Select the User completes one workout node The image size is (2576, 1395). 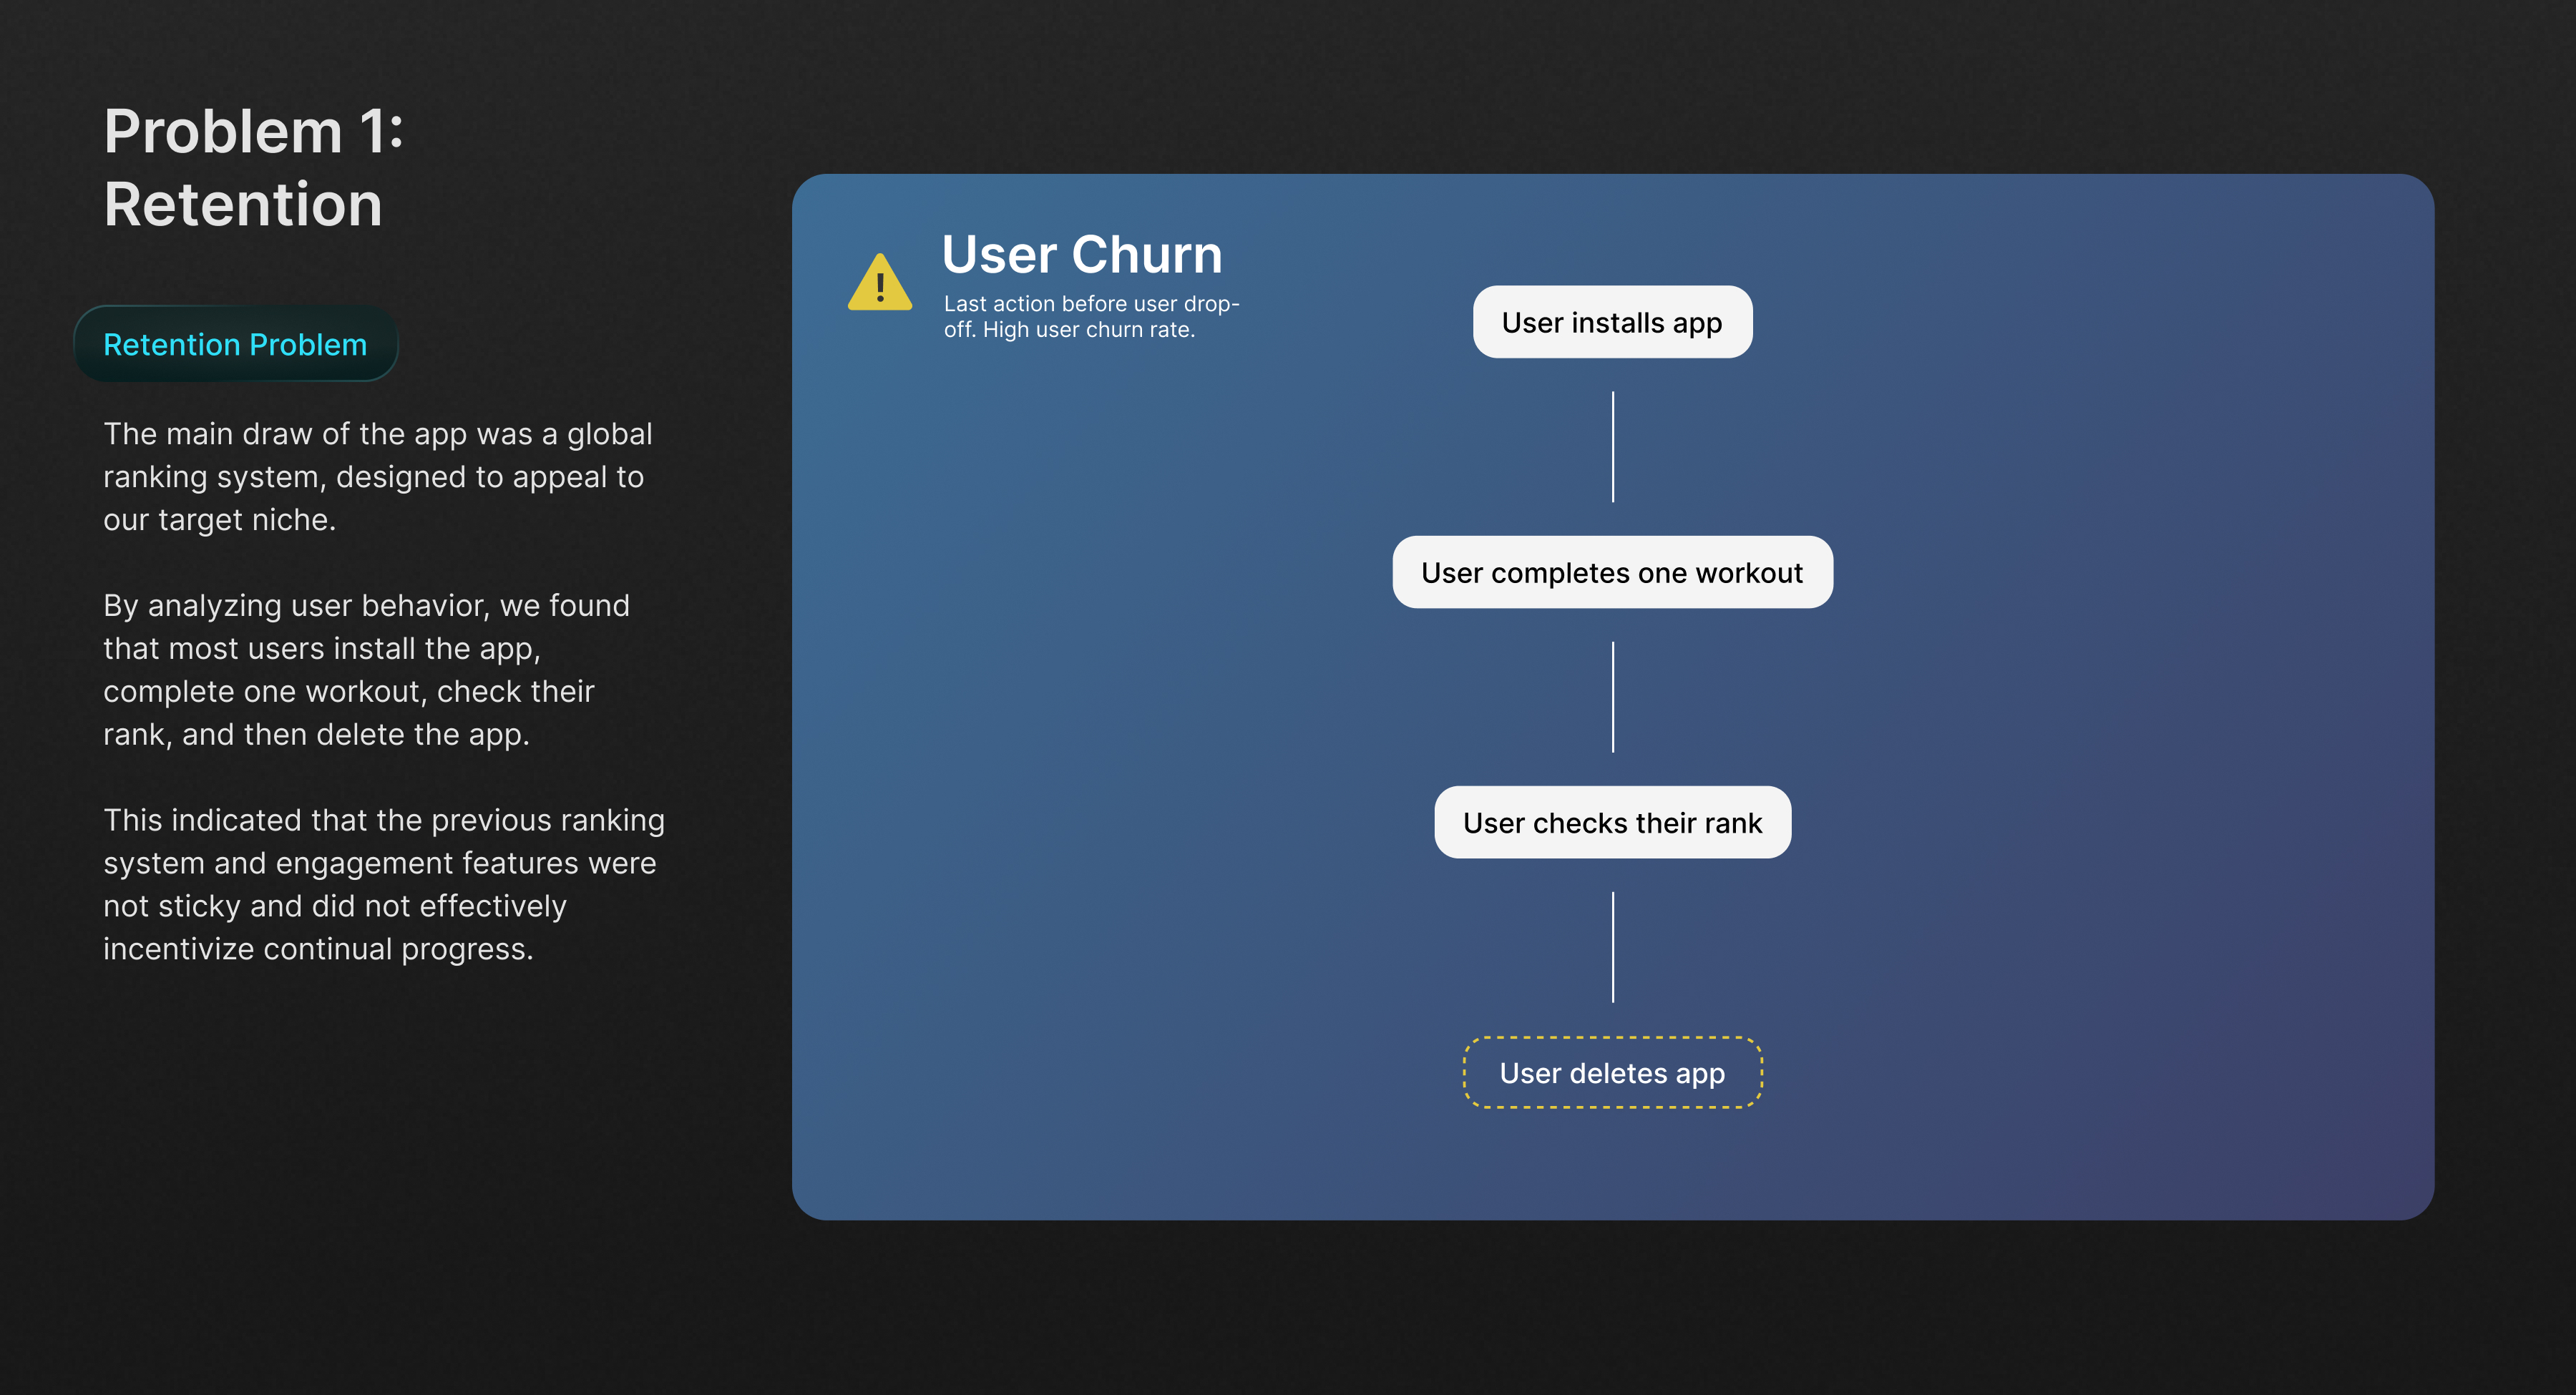(x=1611, y=572)
